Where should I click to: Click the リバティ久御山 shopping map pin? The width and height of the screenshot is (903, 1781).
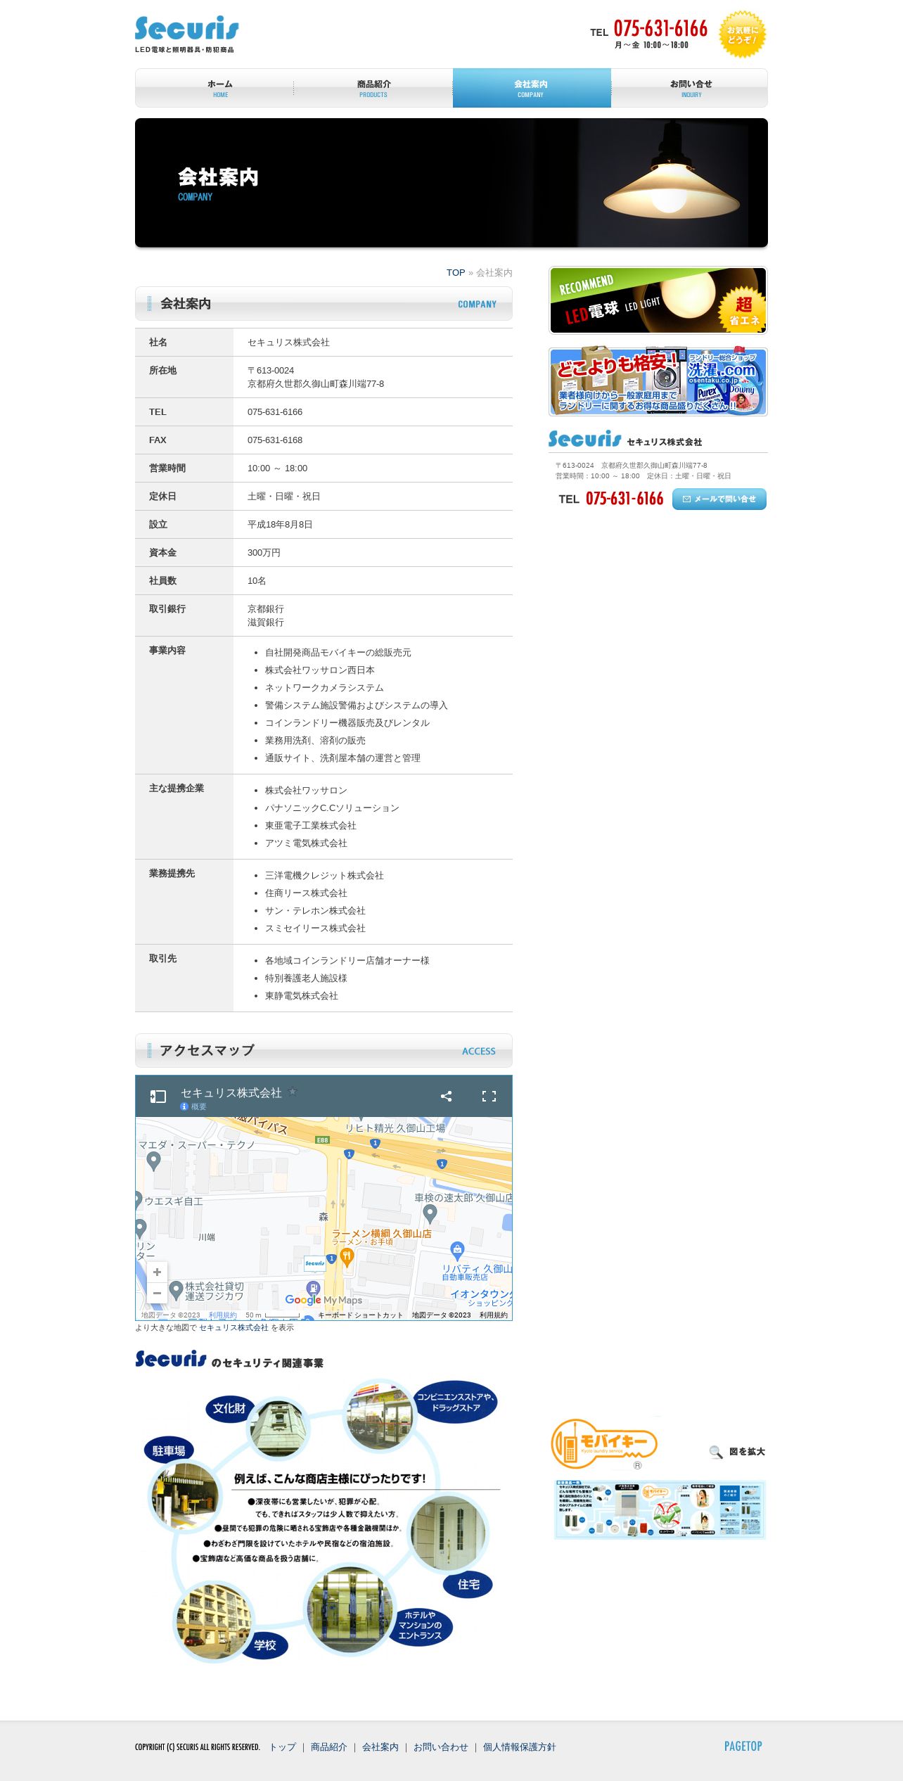pyautogui.click(x=457, y=1250)
